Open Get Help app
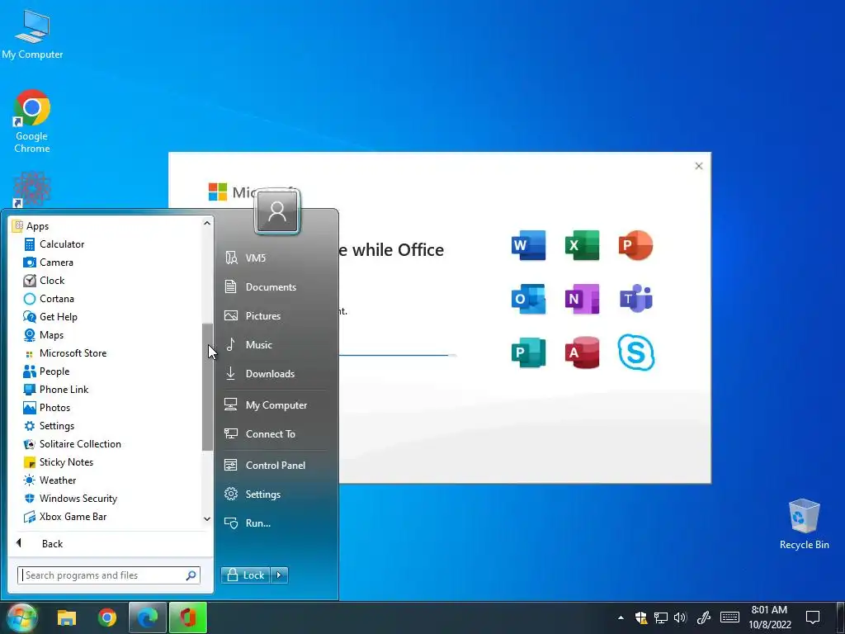Screen dimensions: 845x634 50,317
